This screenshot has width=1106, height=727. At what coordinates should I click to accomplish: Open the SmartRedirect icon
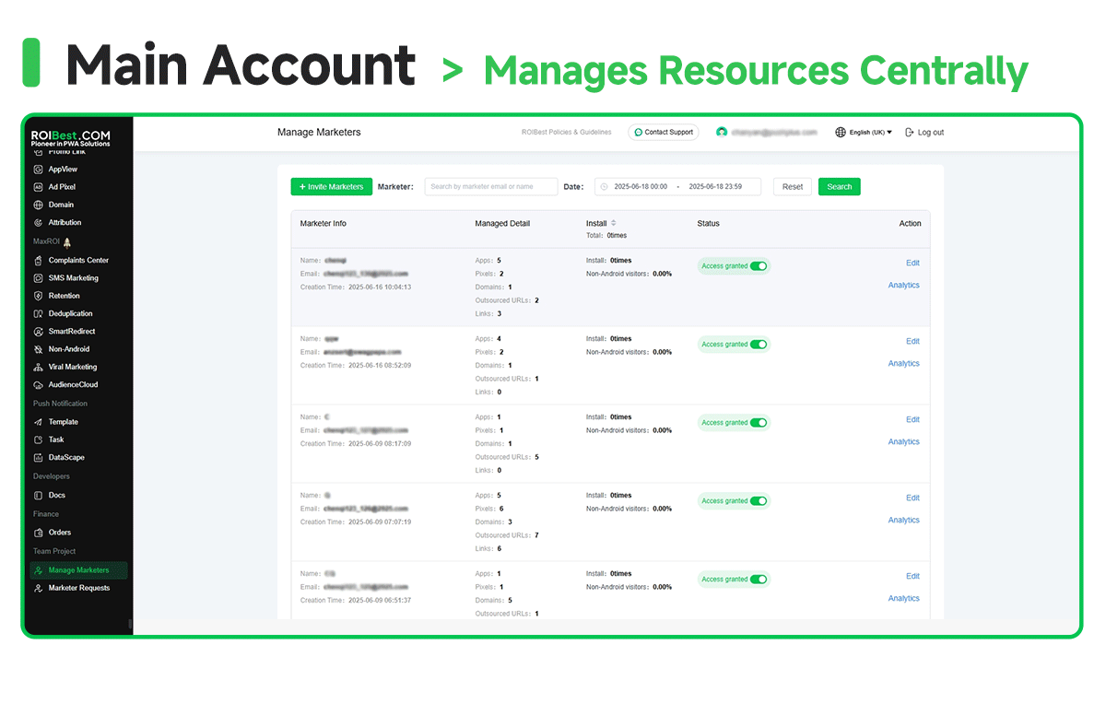coord(38,331)
